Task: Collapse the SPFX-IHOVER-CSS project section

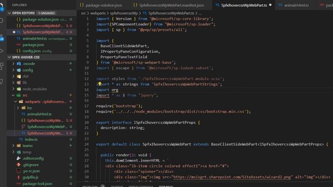Action: [x=9, y=57]
